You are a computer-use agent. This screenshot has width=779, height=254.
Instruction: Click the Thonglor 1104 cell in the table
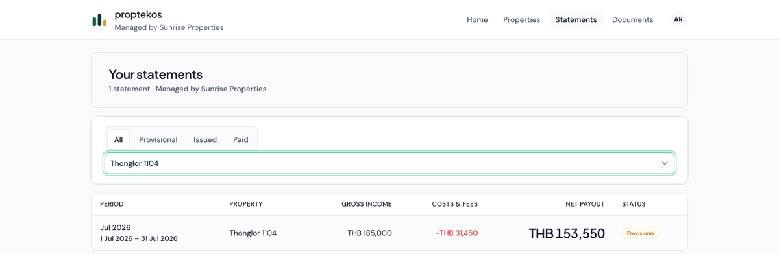tap(253, 233)
